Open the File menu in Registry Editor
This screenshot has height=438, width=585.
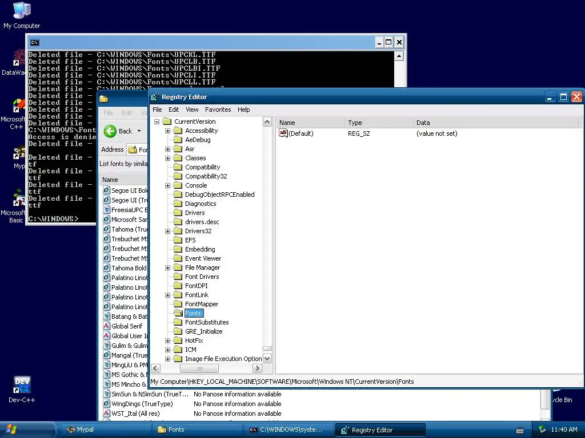click(x=158, y=109)
